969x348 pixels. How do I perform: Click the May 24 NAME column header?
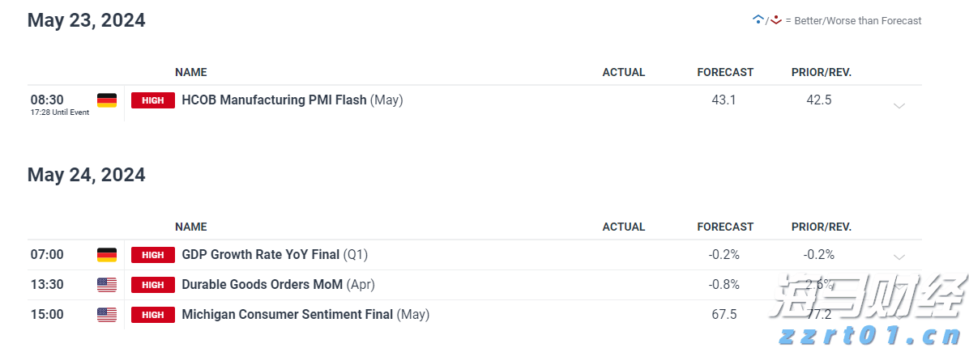pos(191,227)
